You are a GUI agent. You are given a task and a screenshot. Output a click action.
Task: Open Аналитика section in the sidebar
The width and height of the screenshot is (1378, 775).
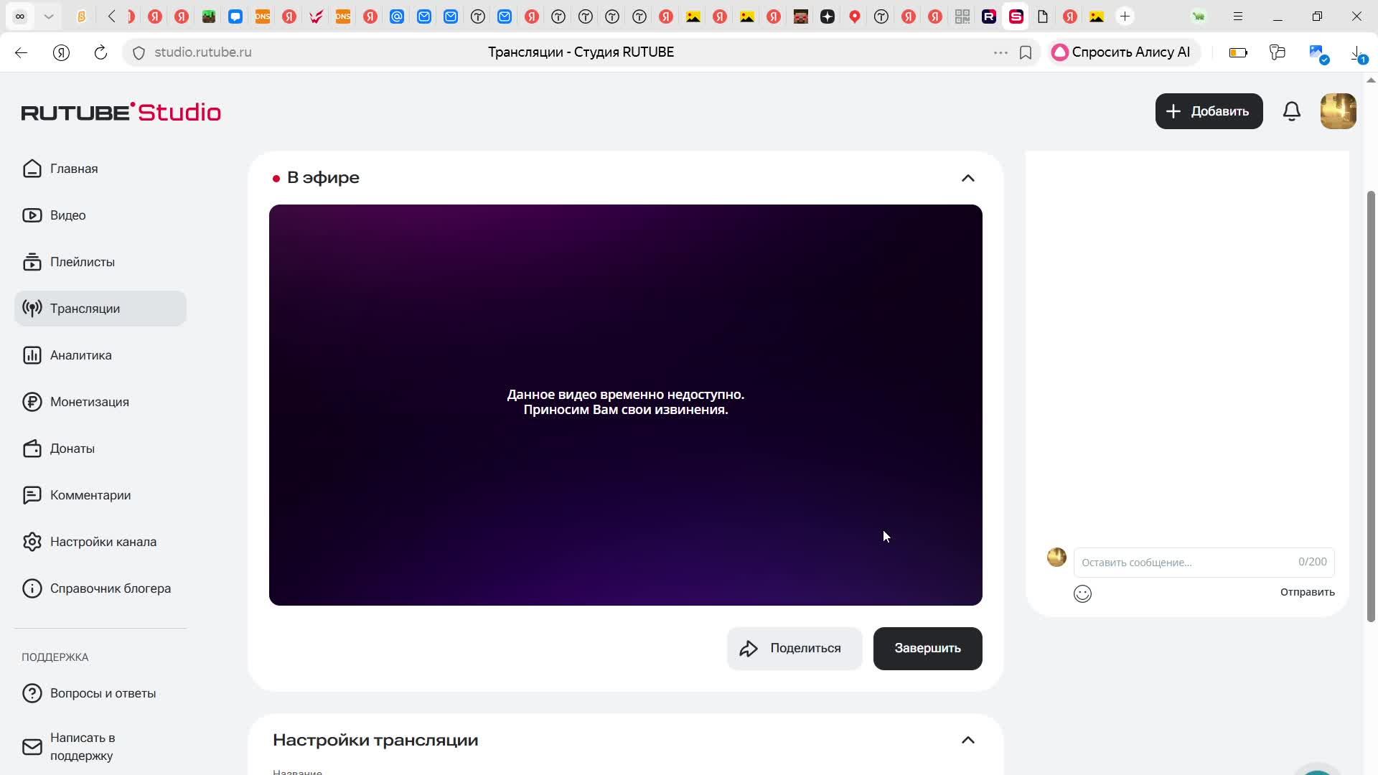[x=80, y=355]
